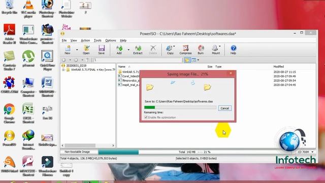The image size is (325, 183).
Task: Click the Delete toolbar icon
Action: [x=153, y=50]
